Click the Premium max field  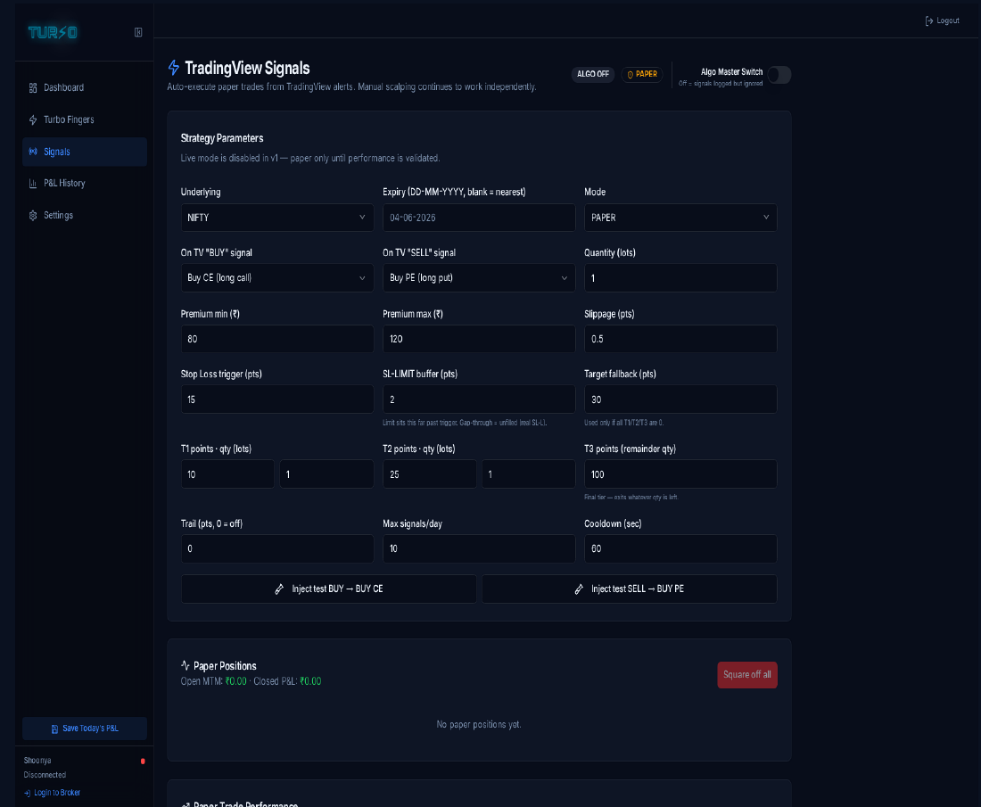click(479, 339)
